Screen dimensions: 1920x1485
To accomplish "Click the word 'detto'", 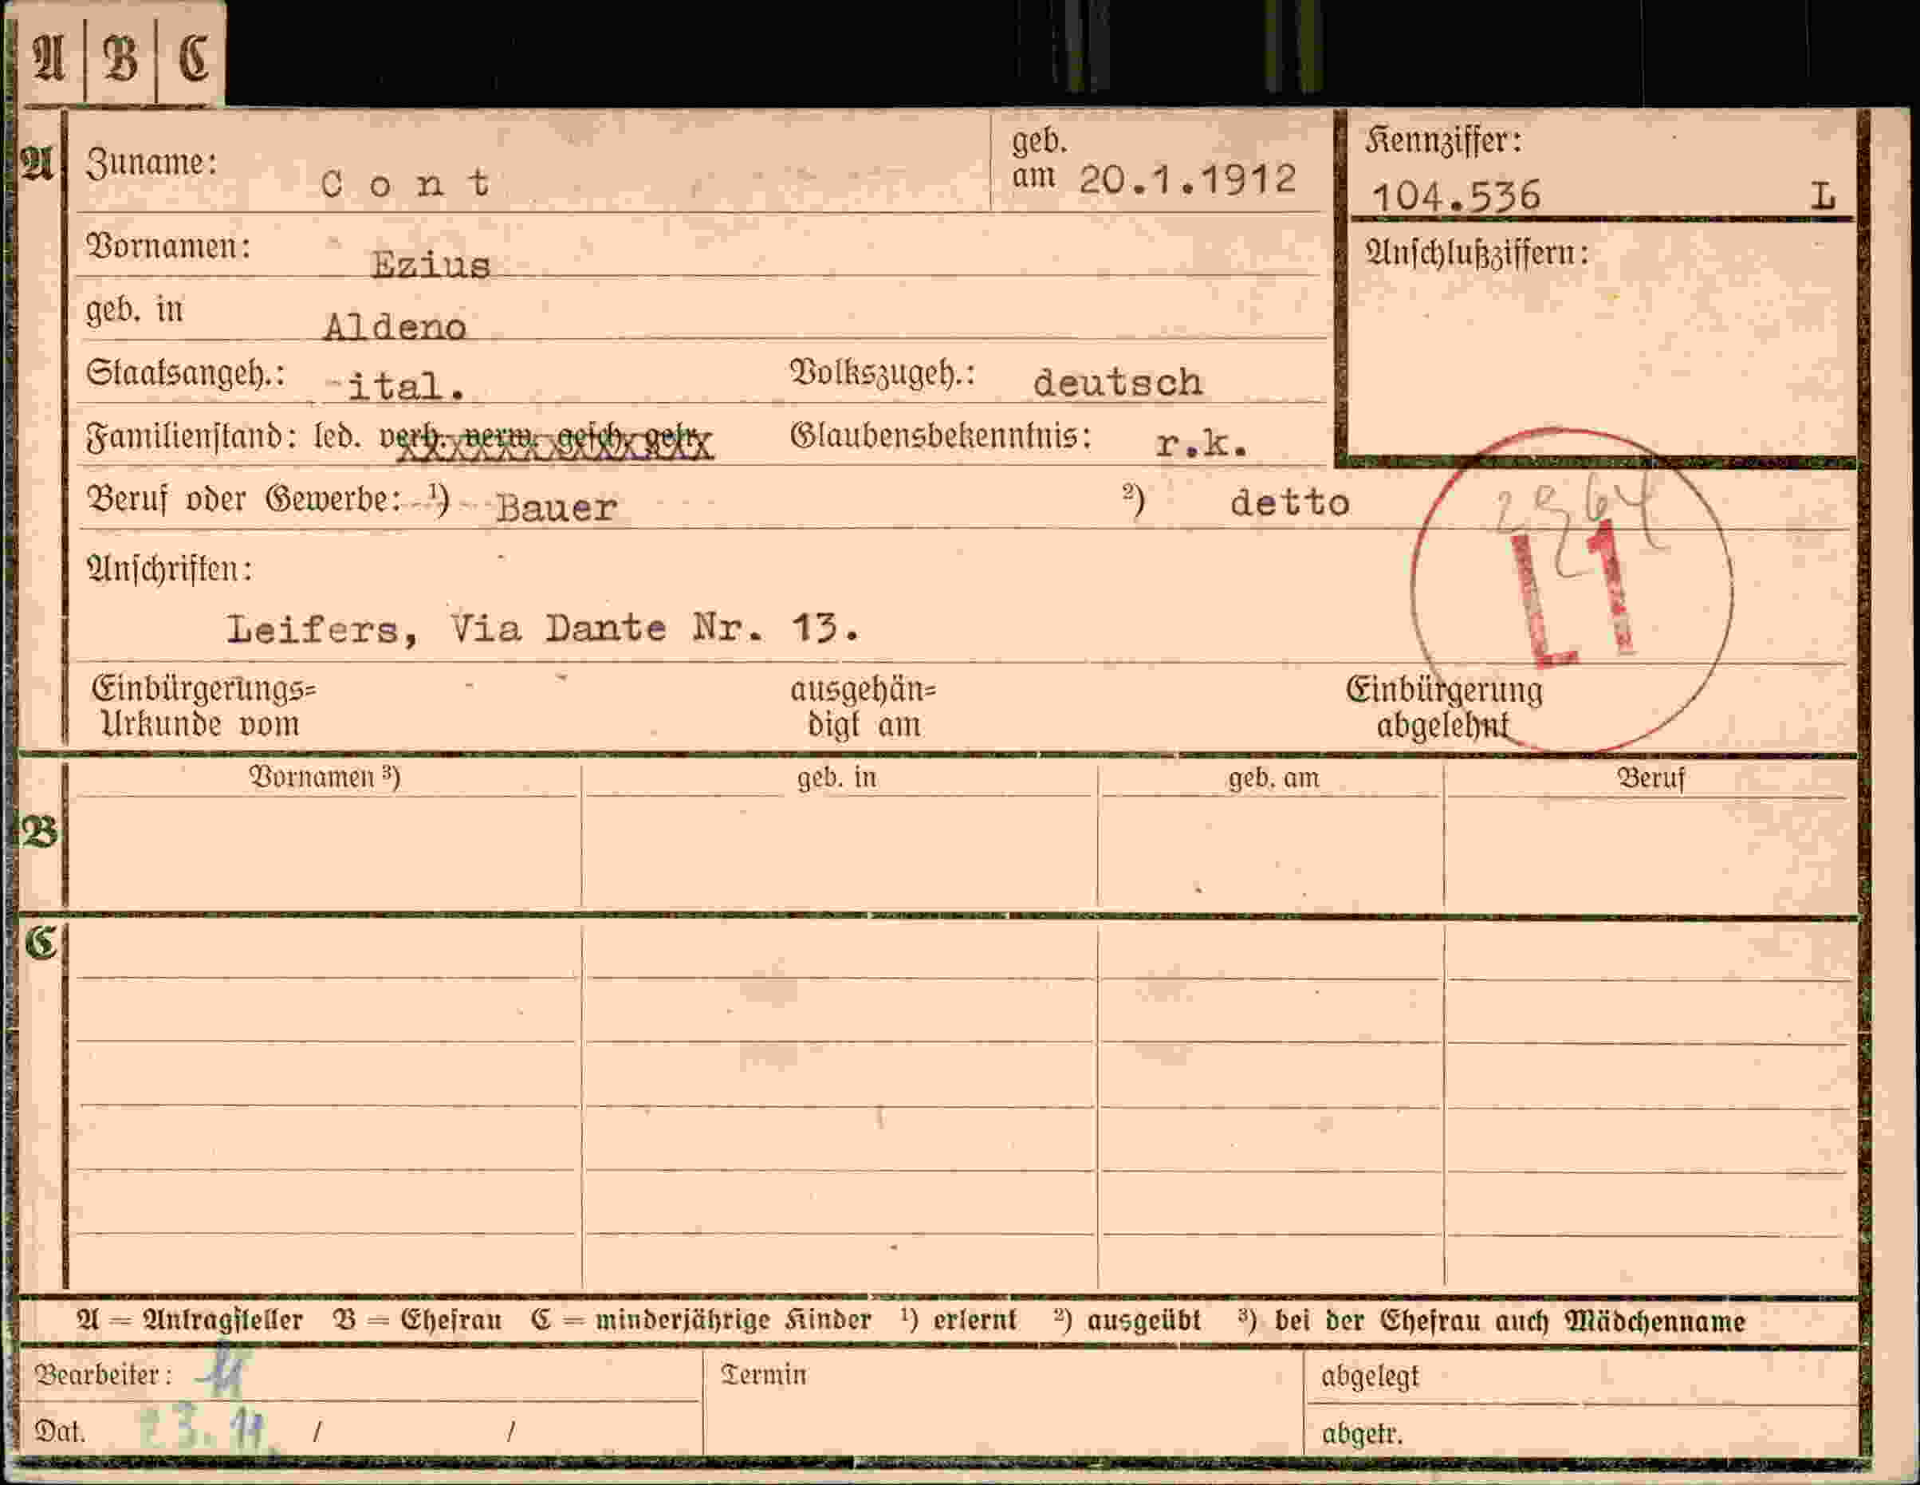I will tap(1289, 502).
